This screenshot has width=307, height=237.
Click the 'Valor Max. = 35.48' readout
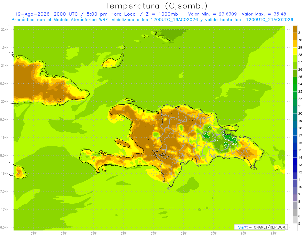tap(264, 14)
